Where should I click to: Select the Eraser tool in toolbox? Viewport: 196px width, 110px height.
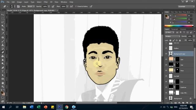(x=3, y=52)
